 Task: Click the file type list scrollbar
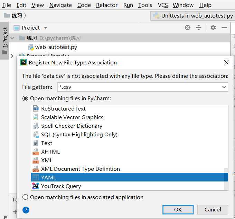click(226, 179)
